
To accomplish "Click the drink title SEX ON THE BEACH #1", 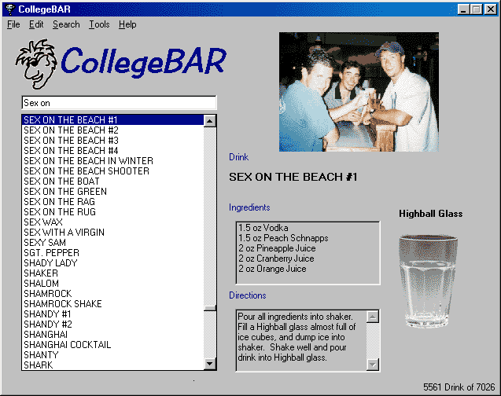I will point(293,177).
